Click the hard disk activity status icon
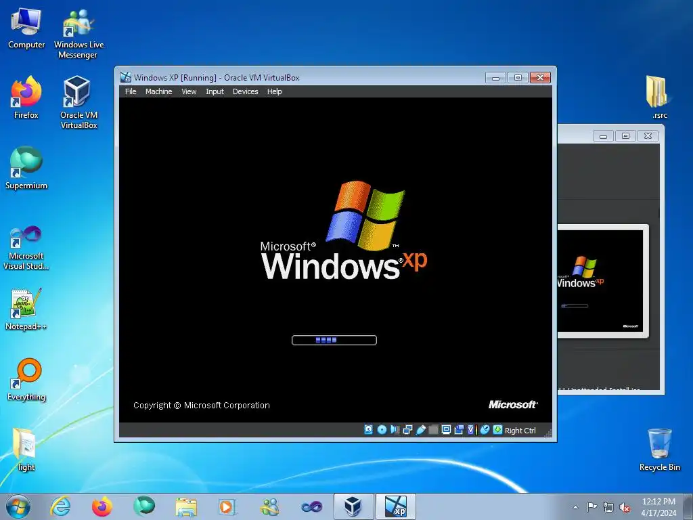The image size is (693, 520). coord(368,430)
